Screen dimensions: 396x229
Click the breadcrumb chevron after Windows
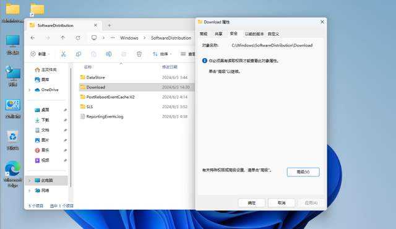pyautogui.click(x=144, y=38)
